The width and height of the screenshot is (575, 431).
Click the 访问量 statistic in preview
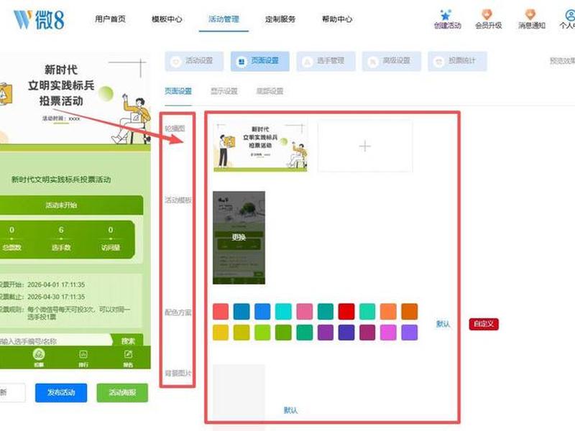111,238
